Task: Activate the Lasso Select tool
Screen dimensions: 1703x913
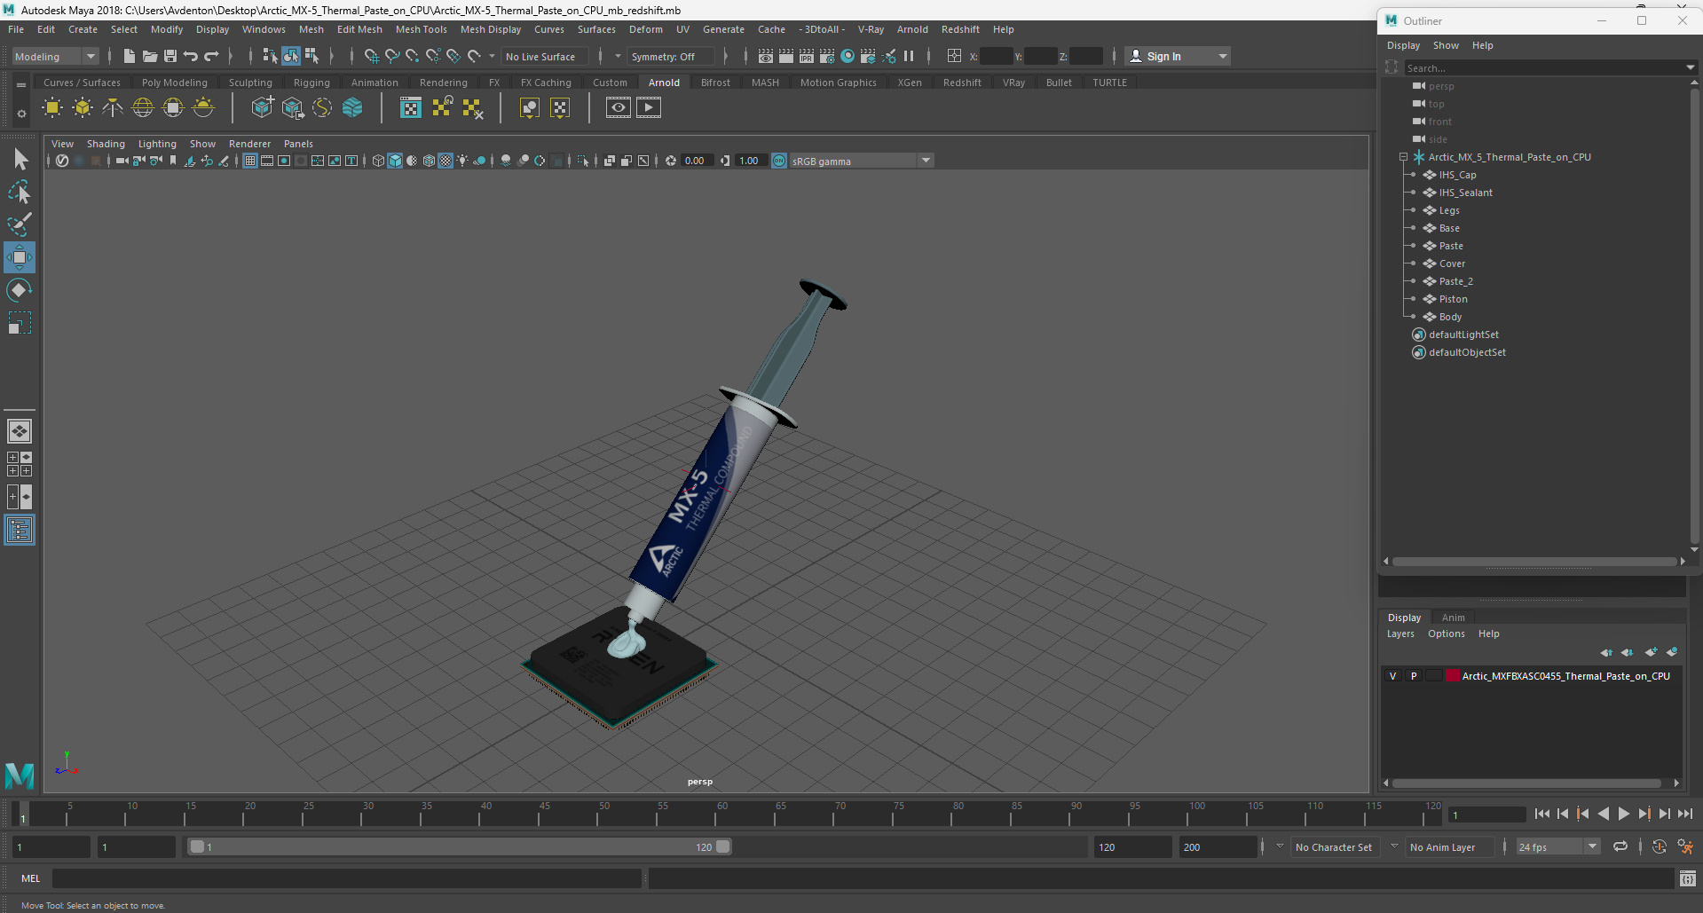Action: pyautogui.click(x=20, y=192)
